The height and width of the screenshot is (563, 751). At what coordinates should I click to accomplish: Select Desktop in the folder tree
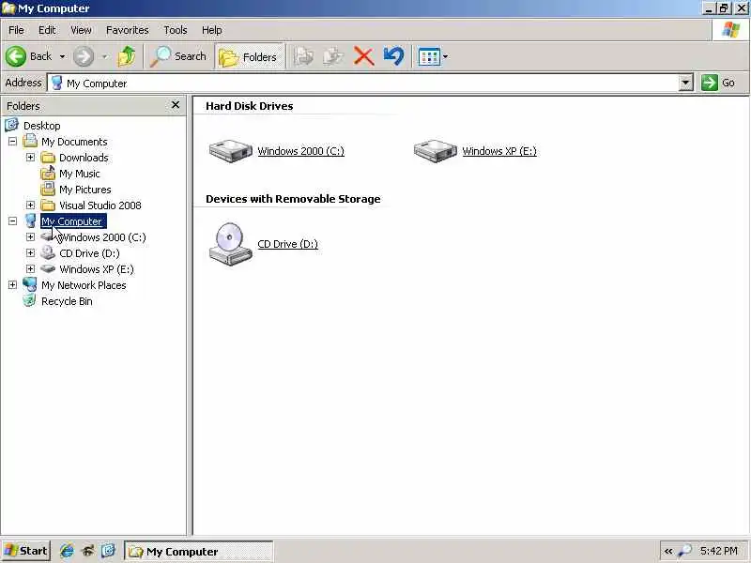coord(41,126)
